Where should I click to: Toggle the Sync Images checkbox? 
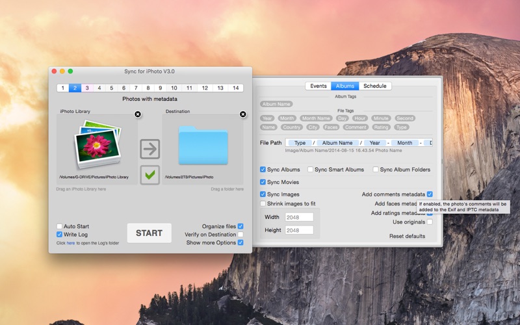pos(263,194)
